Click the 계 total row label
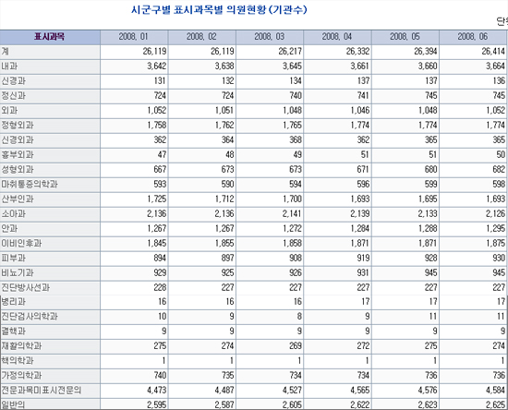This screenshot has width=508, height=410. click(x=6, y=52)
